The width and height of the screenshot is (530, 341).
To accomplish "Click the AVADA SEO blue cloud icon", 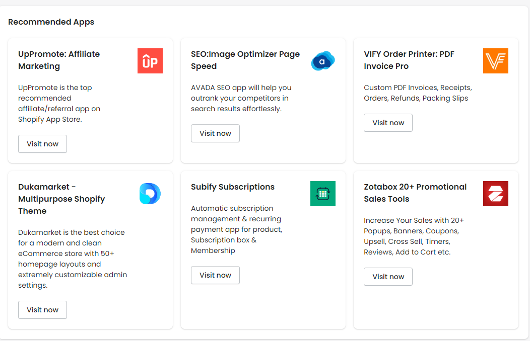I will [323, 61].
